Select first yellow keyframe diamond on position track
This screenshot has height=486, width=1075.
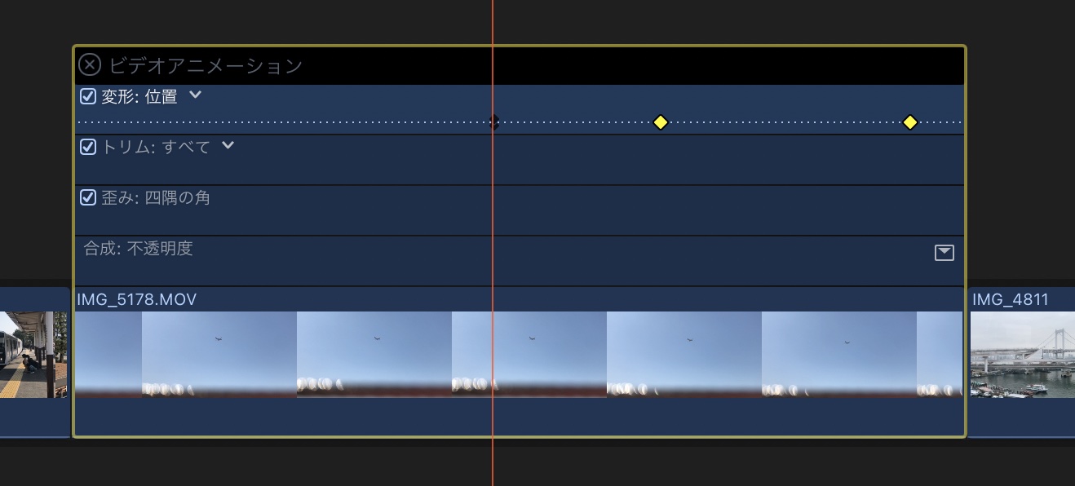pyautogui.click(x=661, y=122)
